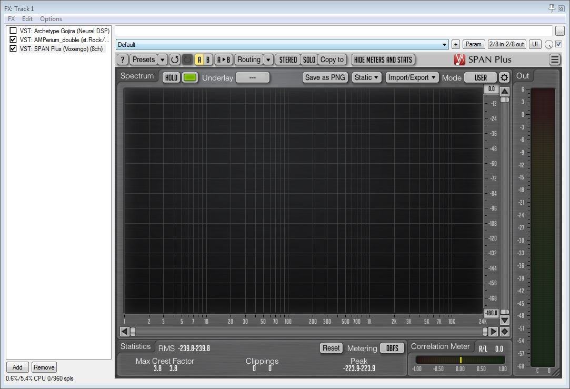The image size is (570, 389).
Task: Open Mode USER selector
Action: [x=481, y=77]
